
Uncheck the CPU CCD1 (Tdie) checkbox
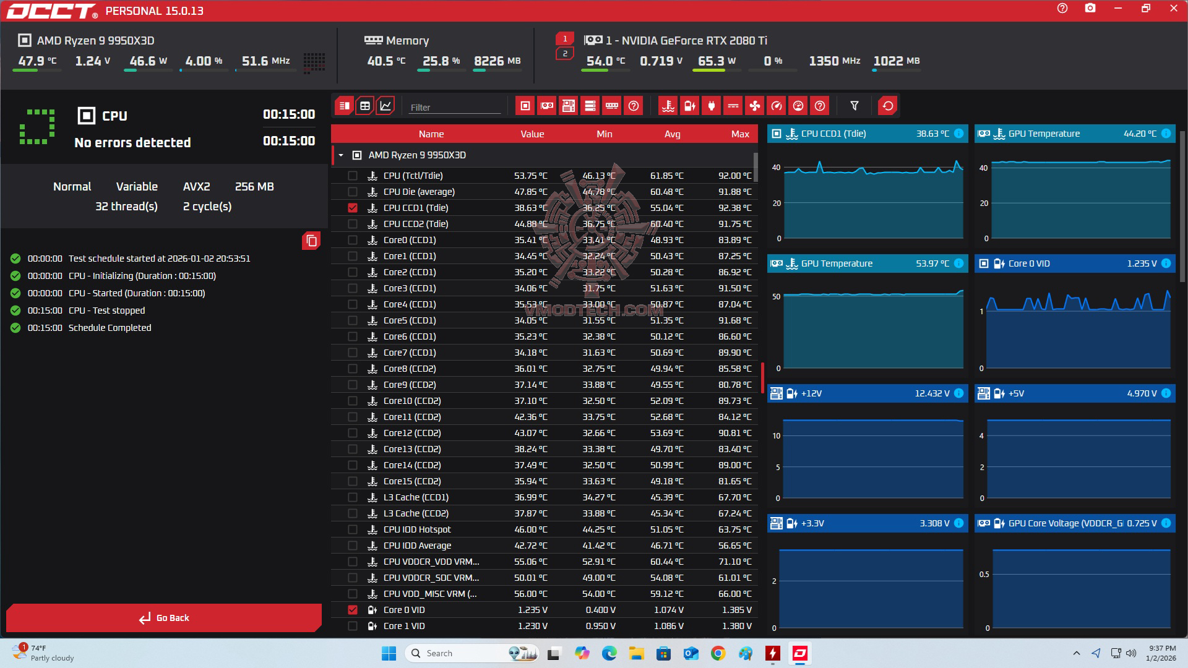[x=353, y=208]
